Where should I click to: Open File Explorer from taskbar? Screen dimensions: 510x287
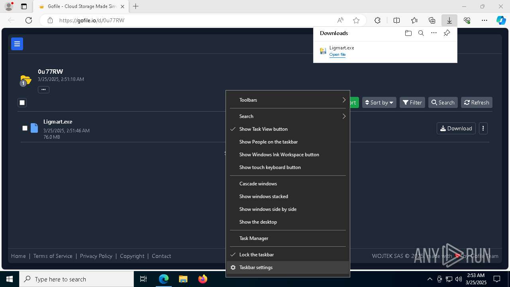(183, 279)
